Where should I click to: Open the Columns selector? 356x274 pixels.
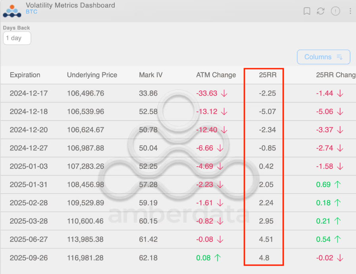(x=323, y=57)
